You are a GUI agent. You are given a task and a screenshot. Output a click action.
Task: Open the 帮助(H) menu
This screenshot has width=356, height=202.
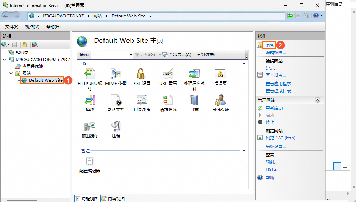53,27
